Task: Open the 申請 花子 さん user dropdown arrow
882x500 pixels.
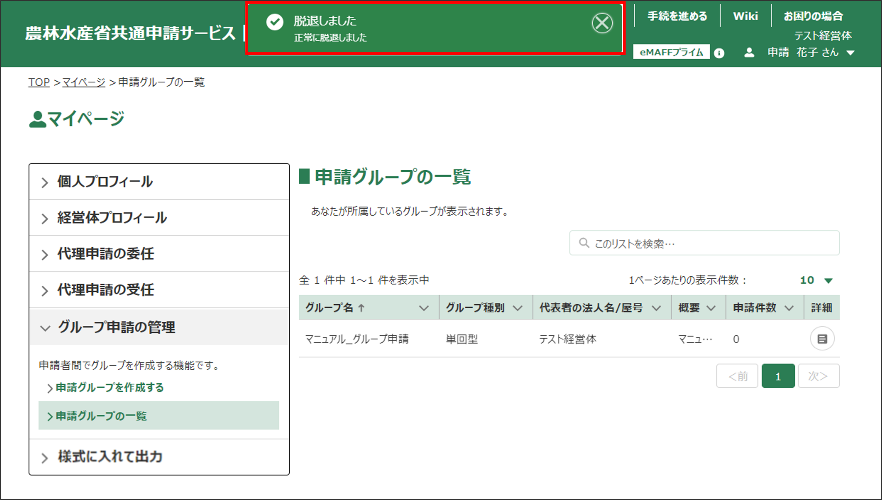Action: (850, 53)
